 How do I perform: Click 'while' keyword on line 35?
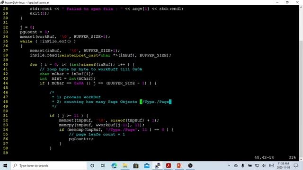coord(27,41)
